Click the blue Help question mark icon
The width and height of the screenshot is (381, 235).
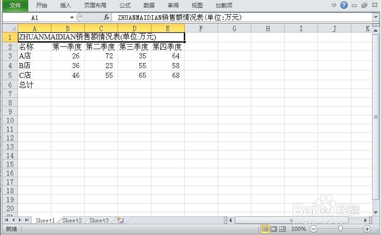344,5
